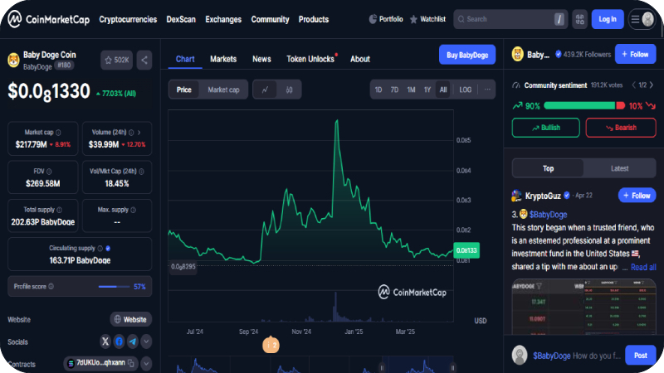Open the Facebook social link
Image resolution: width=664 pixels, height=373 pixels.
point(119,342)
